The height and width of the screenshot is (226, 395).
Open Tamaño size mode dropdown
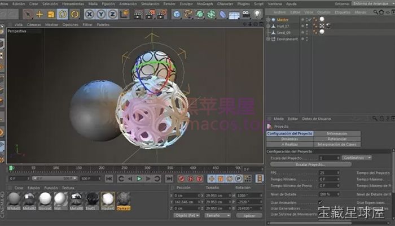coord(218,215)
